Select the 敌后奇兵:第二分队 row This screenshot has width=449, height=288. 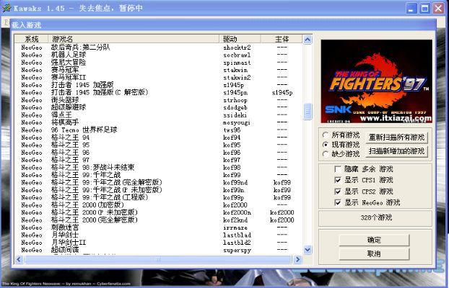[158, 48]
